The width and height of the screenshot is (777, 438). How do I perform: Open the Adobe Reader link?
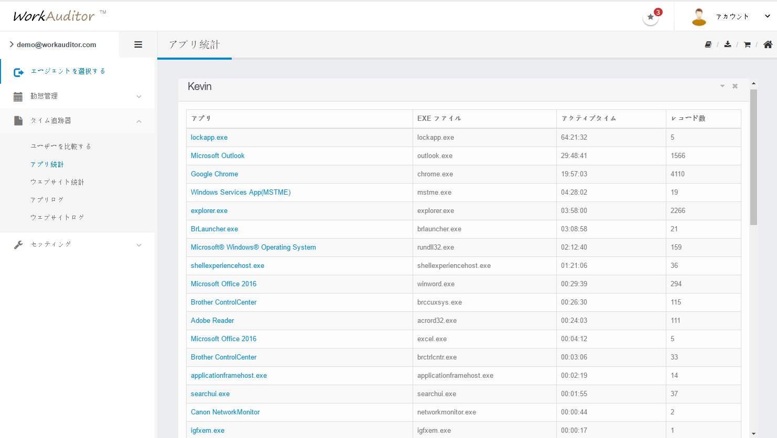(x=212, y=321)
